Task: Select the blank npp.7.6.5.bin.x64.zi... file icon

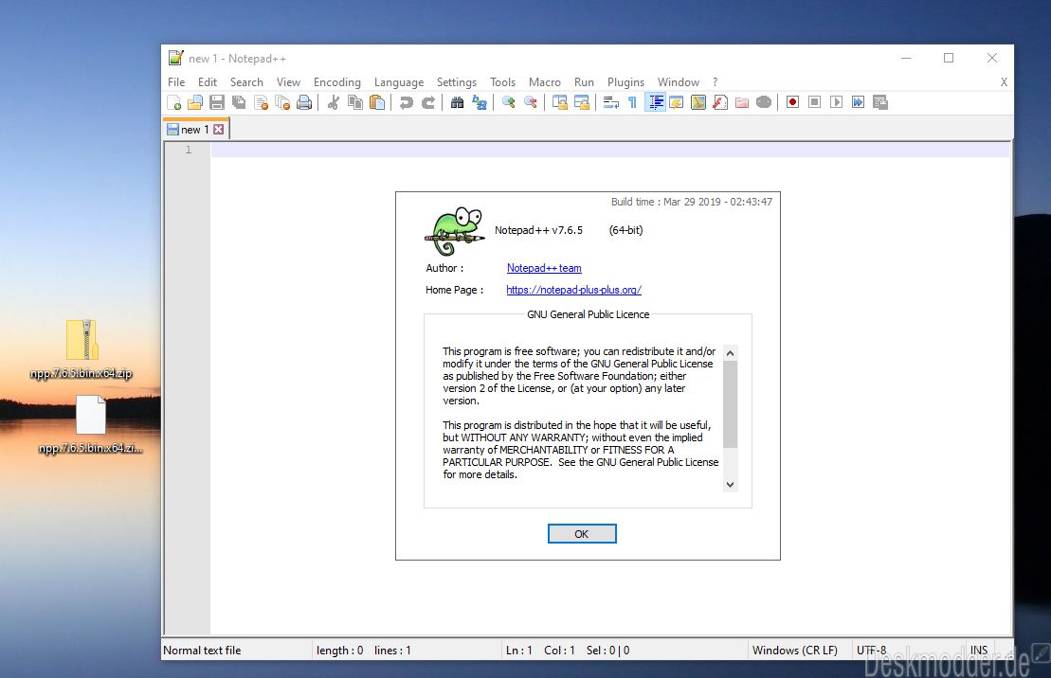Action: point(90,415)
